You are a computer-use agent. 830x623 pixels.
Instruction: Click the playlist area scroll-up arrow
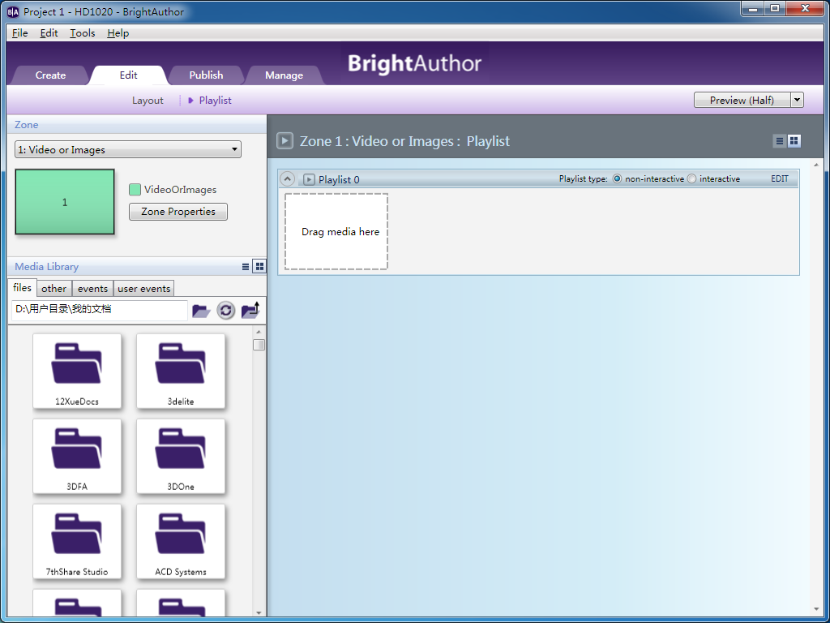coord(816,165)
